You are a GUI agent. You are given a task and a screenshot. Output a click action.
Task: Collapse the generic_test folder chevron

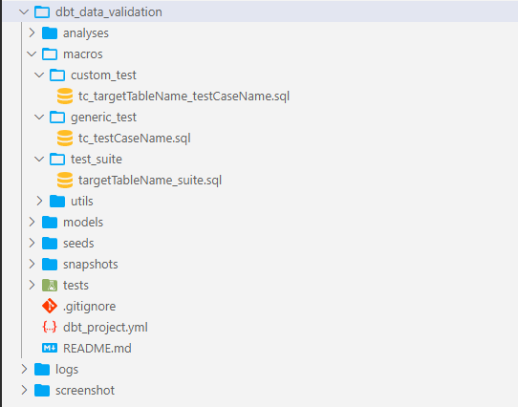[x=39, y=118]
